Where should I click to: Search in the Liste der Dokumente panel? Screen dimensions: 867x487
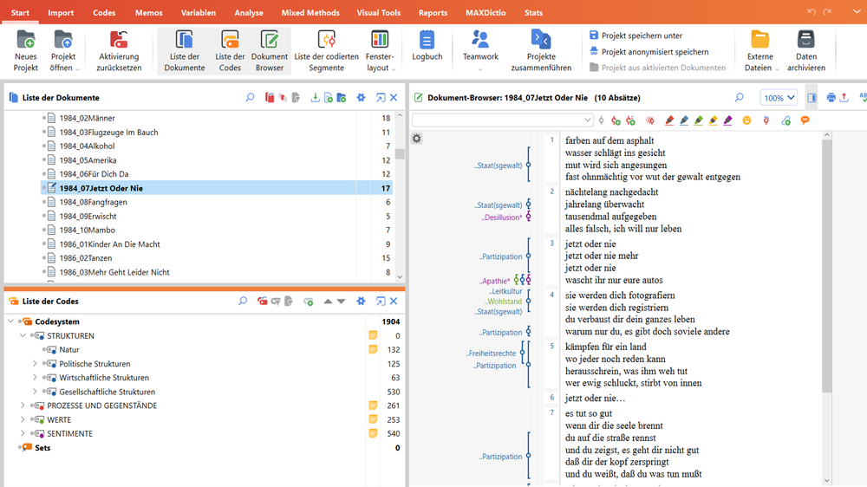(x=250, y=98)
